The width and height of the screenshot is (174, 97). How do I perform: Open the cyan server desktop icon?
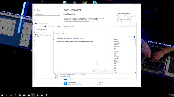(95, 2)
